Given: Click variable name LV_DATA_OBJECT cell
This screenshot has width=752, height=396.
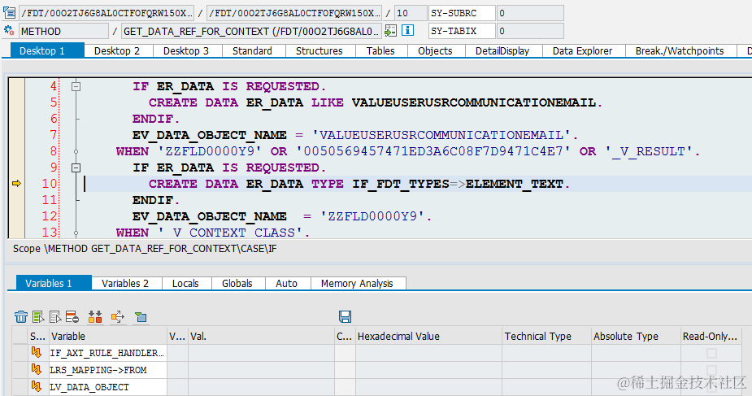Looking at the screenshot, I should (108, 386).
